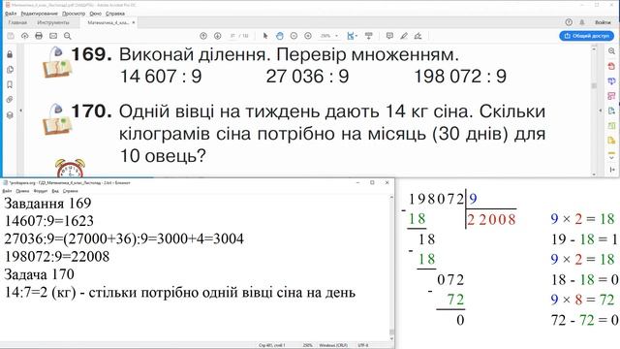Click the line '198072:9=22008' in Notepad
Image resolution: width=620 pixels, height=349 pixels.
[x=56, y=256]
